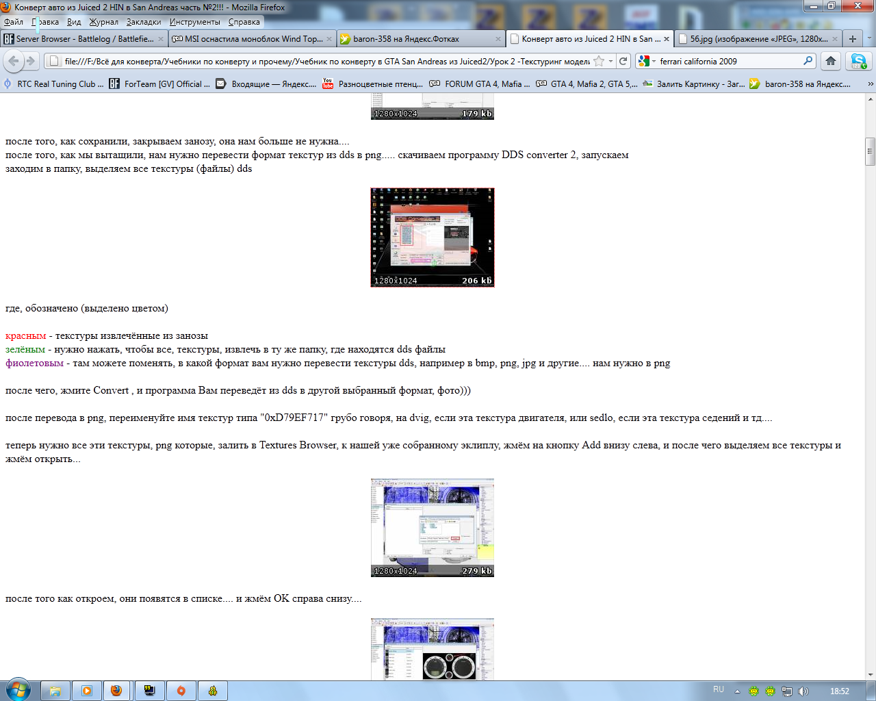The width and height of the screenshot is (876, 701).
Task: Open the orange-red round taskbar icon
Action: pyautogui.click(x=181, y=691)
